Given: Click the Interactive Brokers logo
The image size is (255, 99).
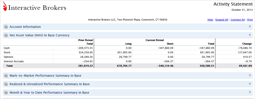Looking at the screenshot, I should coord(34,7).
